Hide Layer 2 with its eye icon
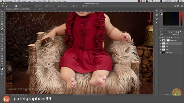Image resolution: width=184 pixels, height=103 pixels. click(160, 46)
